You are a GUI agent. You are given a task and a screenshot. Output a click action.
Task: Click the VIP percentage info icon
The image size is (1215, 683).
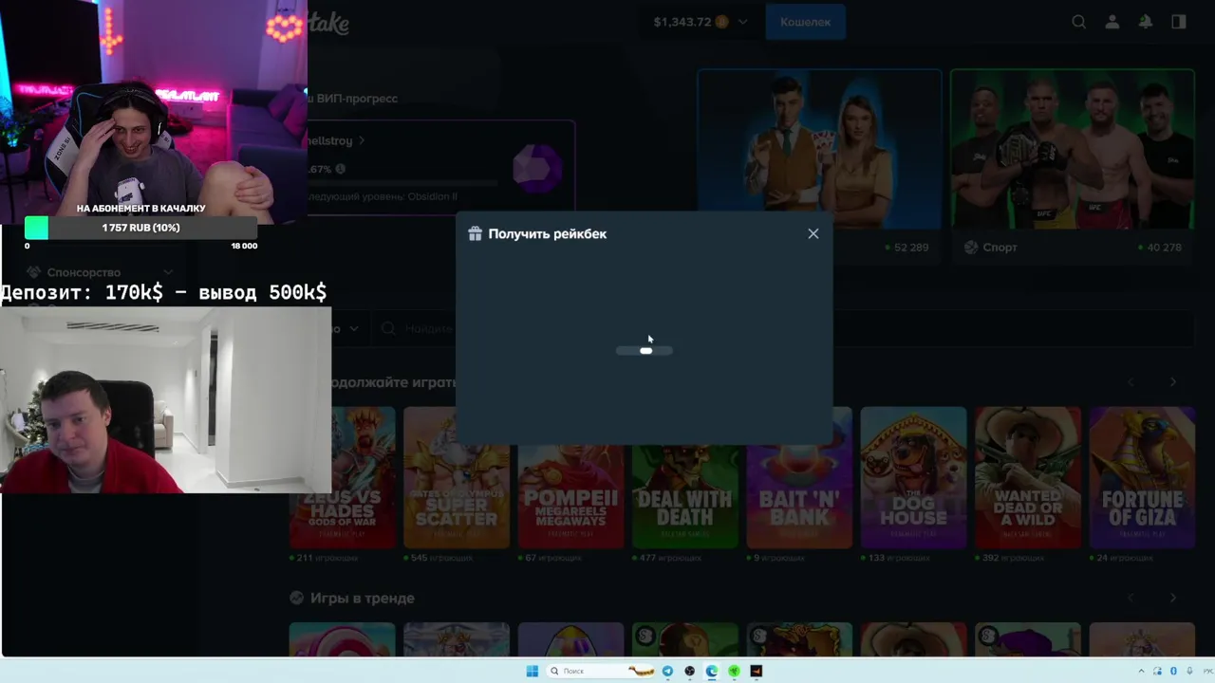click(x=341, y=169)
